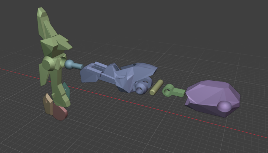Viewport: 268px width, 153px height.
Task: Select the purple sphere on the shell
Action: (225, 106)
